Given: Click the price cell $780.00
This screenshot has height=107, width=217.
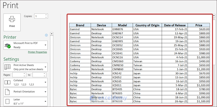Looking at the screenshot, I should coord(199,89).
